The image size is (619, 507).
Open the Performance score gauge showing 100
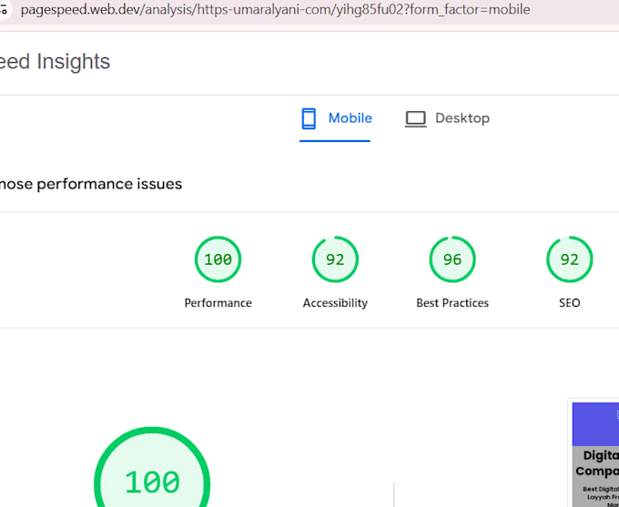pyautogui.click(x=218, y=259)
